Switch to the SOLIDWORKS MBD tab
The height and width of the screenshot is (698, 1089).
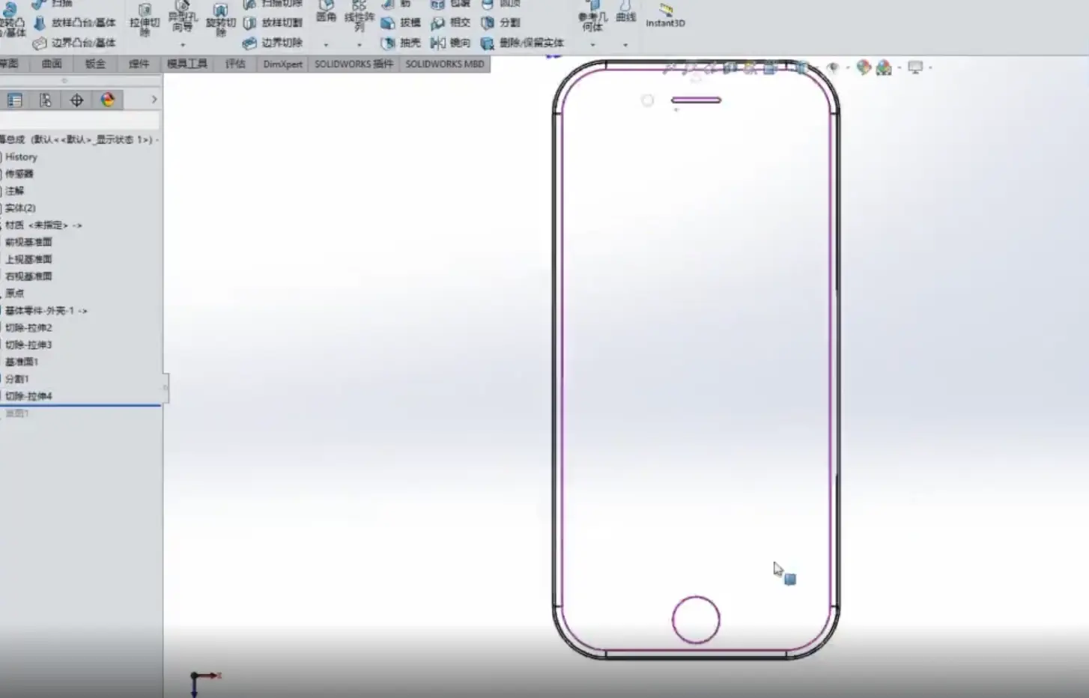coord(445,64)
